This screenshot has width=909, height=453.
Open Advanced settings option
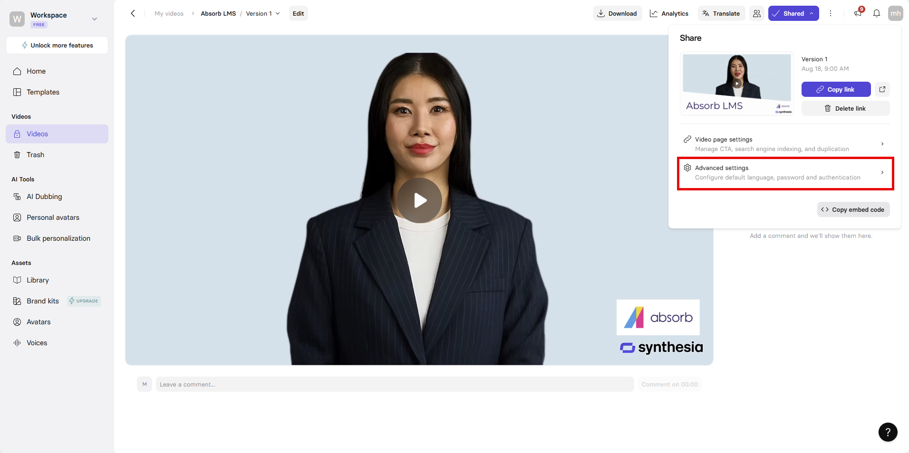tap(784, 172)
